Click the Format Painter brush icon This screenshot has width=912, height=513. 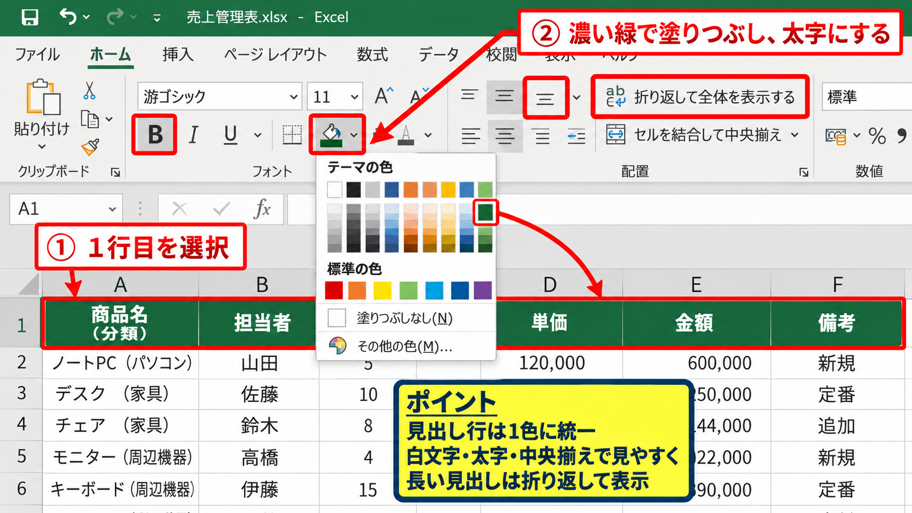90,147
